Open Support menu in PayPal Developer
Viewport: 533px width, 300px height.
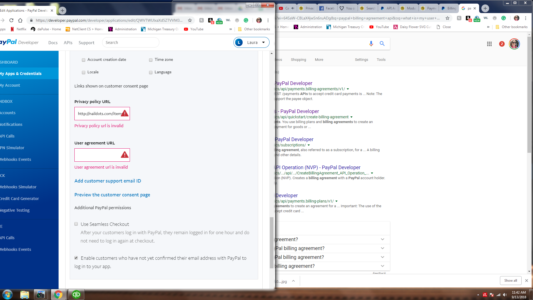point(87,42)
